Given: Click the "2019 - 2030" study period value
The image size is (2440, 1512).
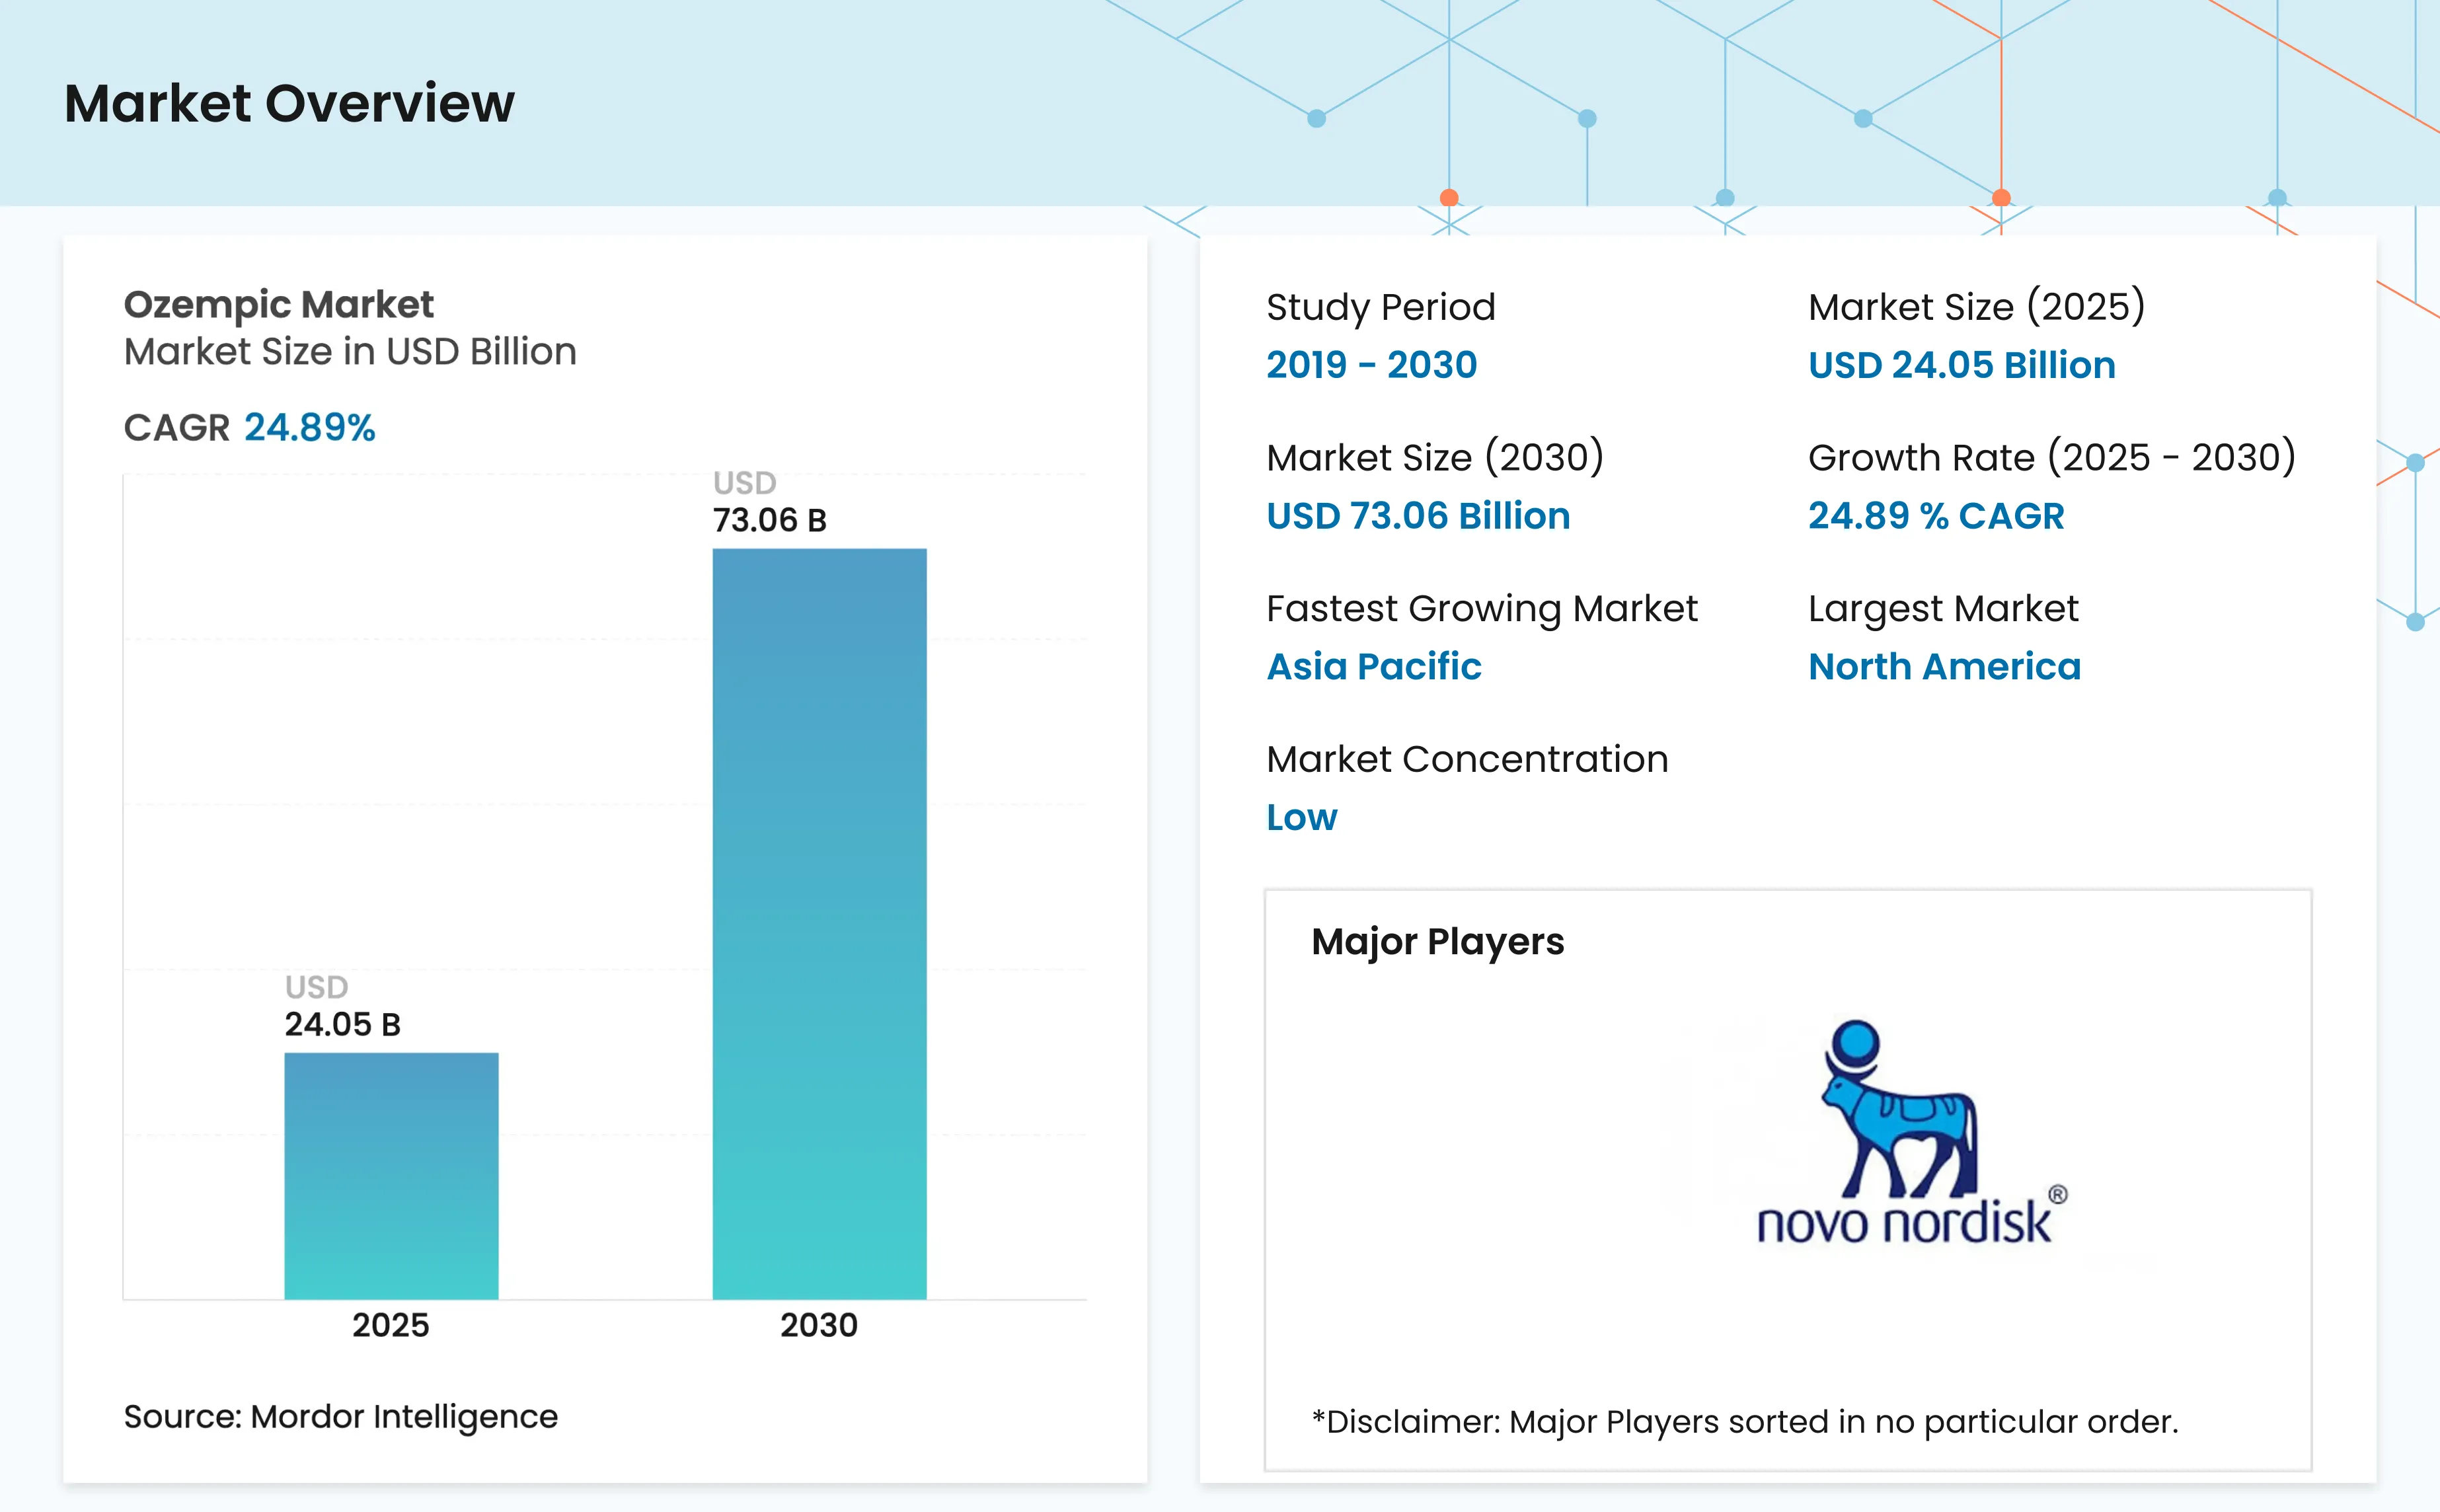Looking at the screenshot, I should pyautogui.click(x=1372, y=365).
